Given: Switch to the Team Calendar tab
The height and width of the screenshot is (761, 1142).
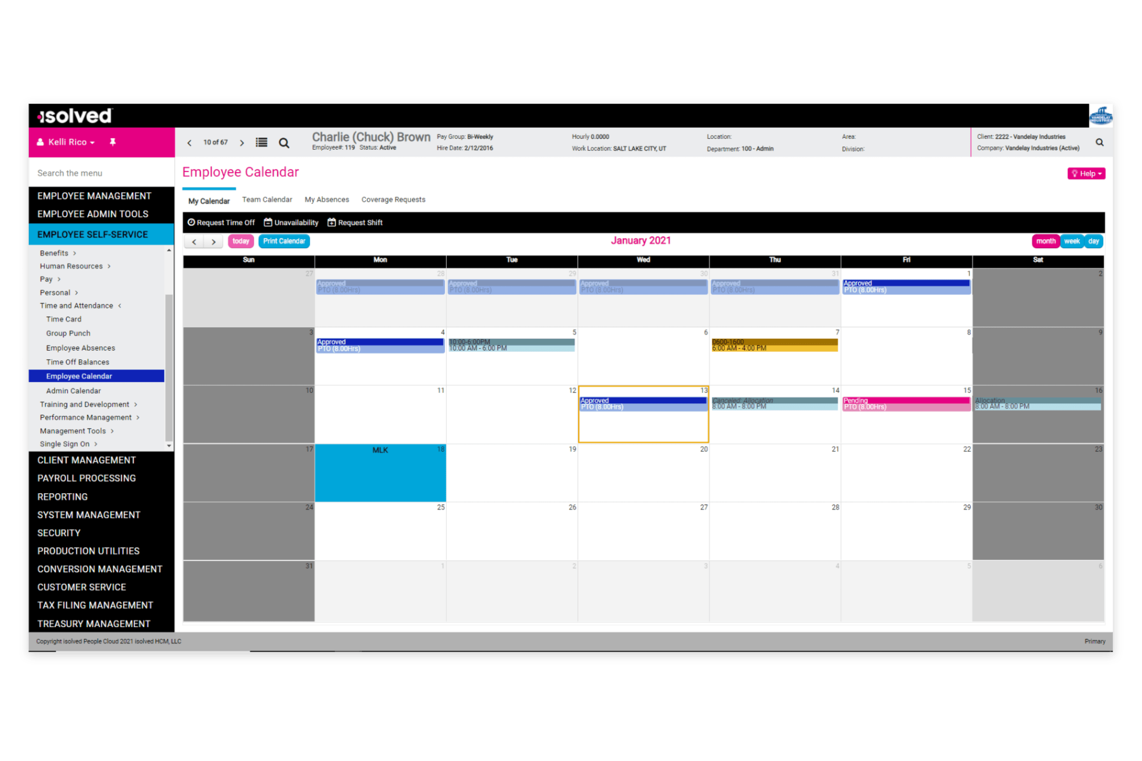Looking at the screenshot, I should coord(267,199).
